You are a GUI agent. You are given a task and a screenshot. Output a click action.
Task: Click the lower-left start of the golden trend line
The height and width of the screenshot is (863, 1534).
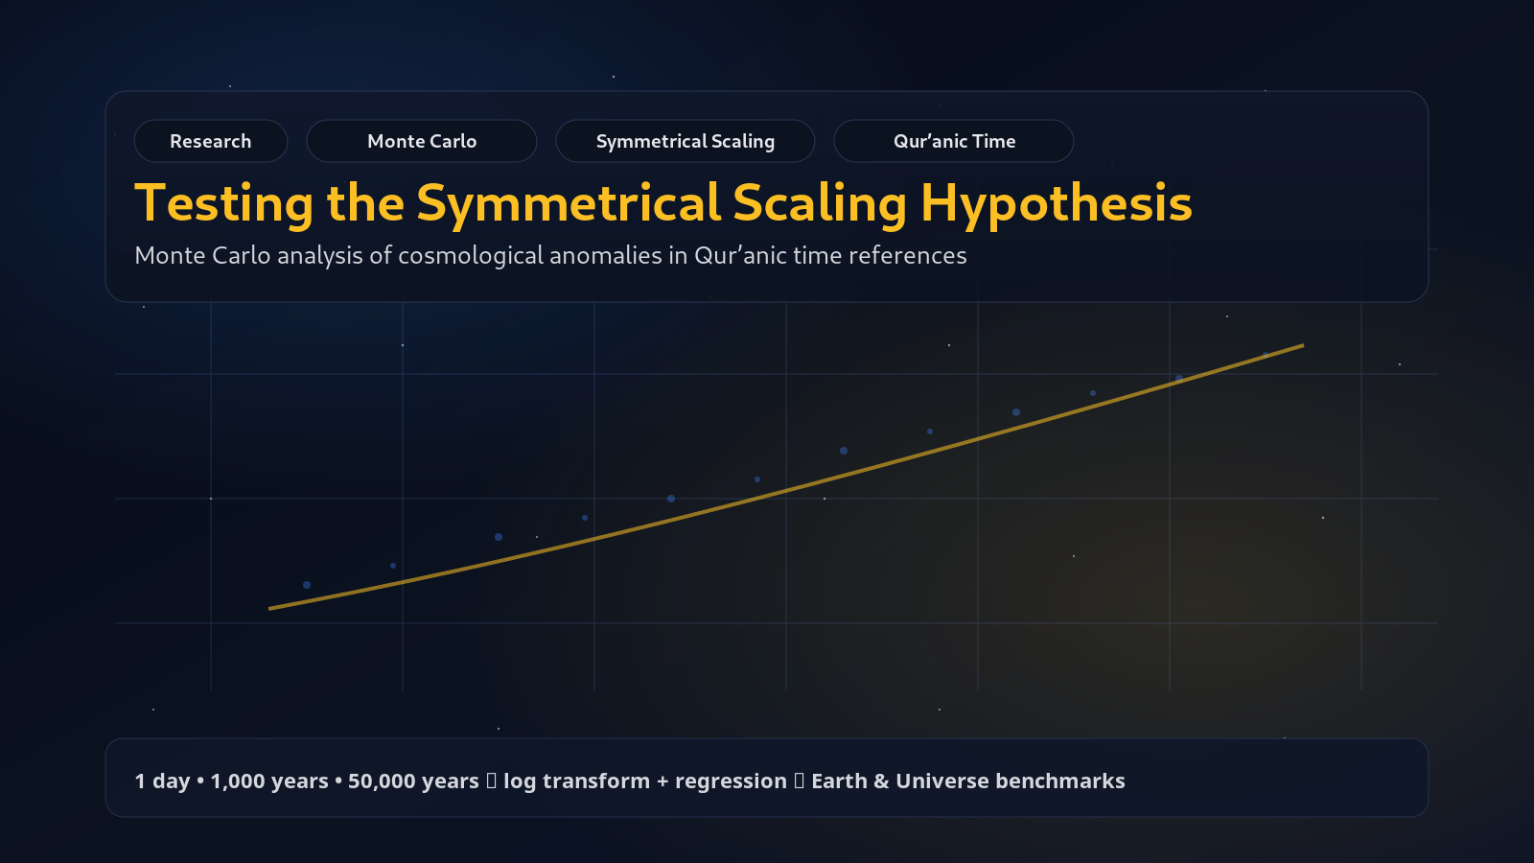pyautogui.click(x=271, y=608)
